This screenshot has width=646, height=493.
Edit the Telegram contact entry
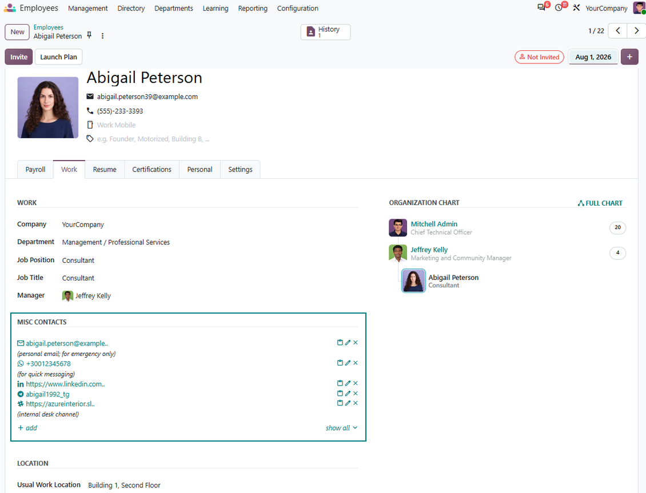click(348, 393)
